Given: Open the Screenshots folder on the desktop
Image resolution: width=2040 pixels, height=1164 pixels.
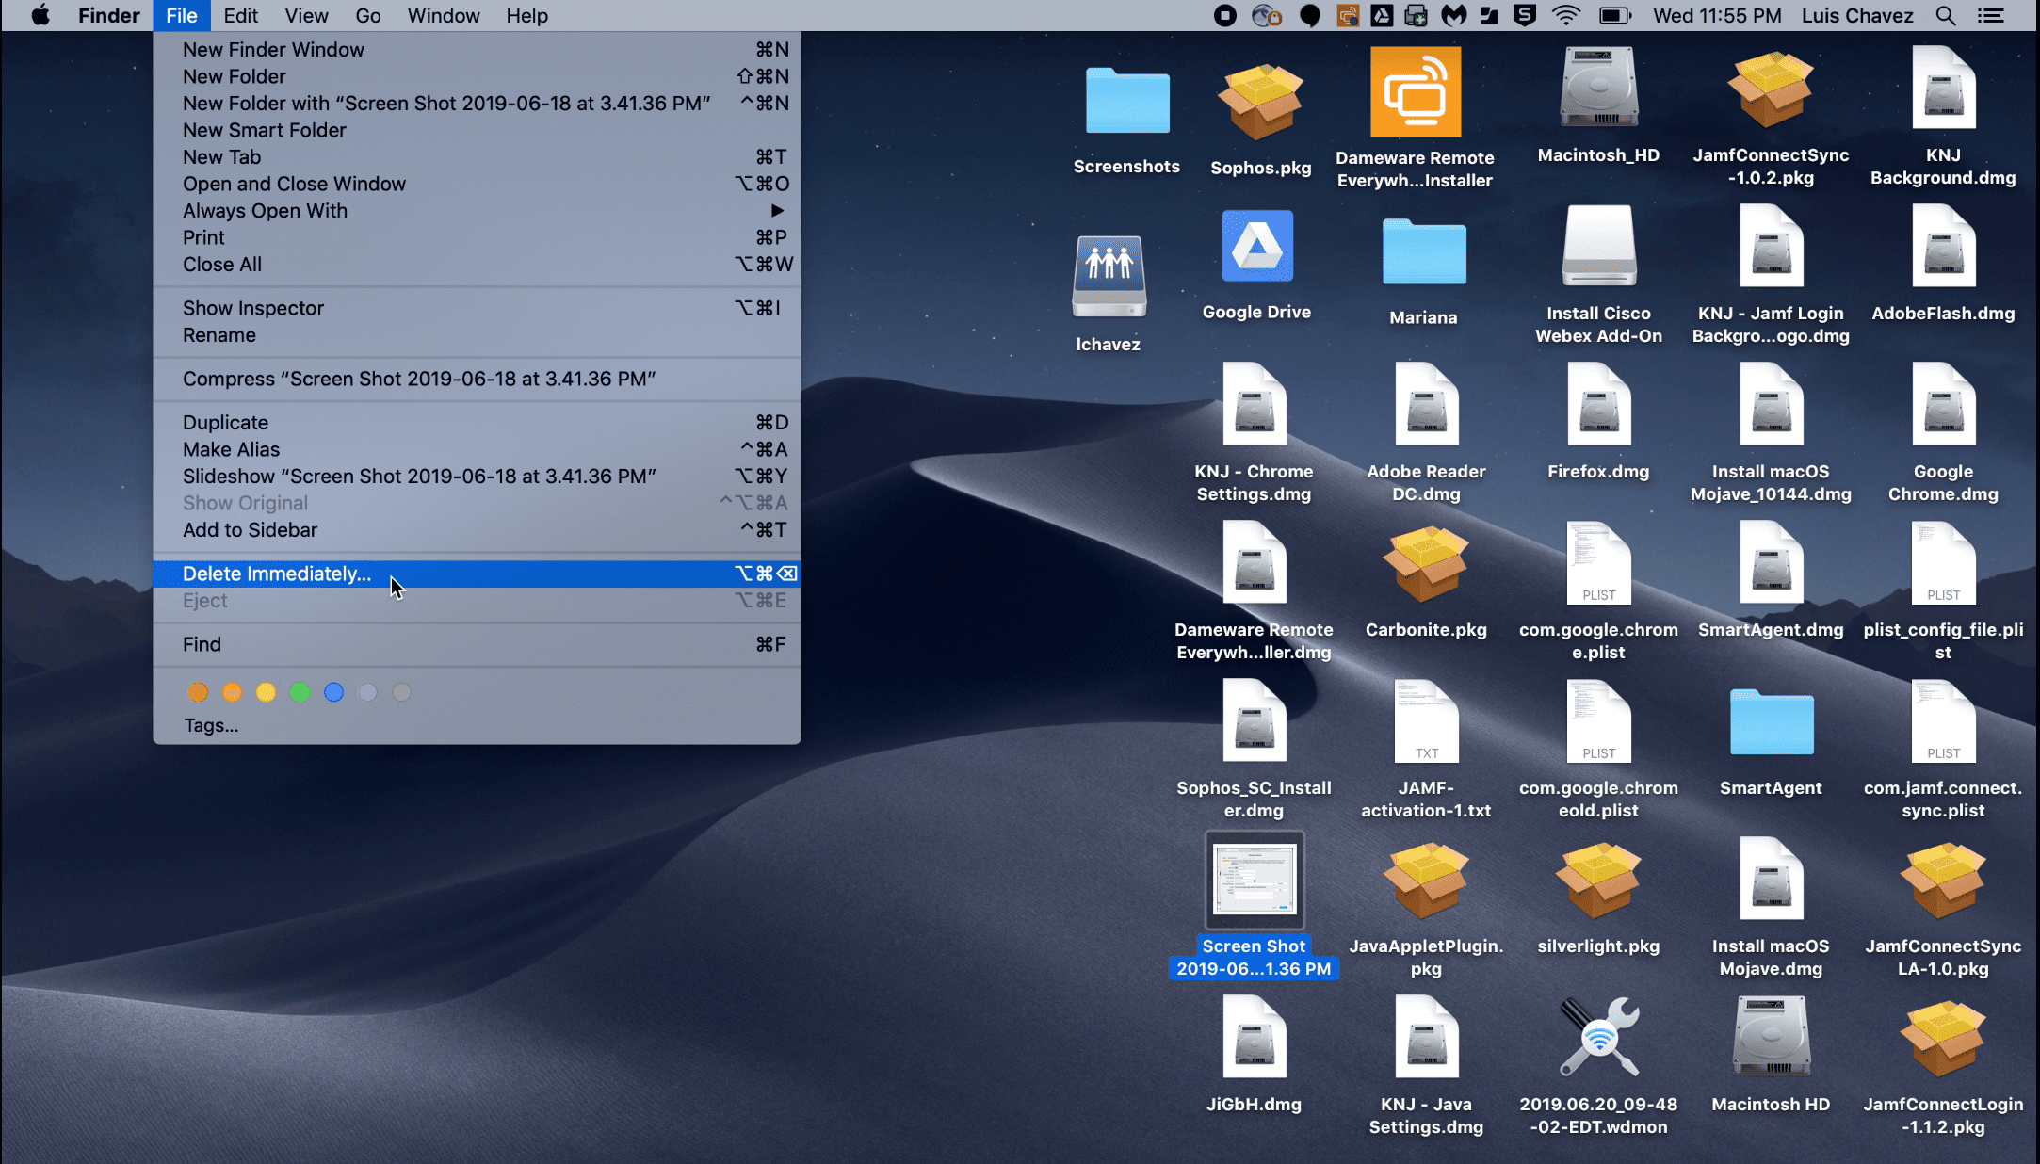Looking at the screenshot, I should pyautogui.click(x=1127, y=101).
